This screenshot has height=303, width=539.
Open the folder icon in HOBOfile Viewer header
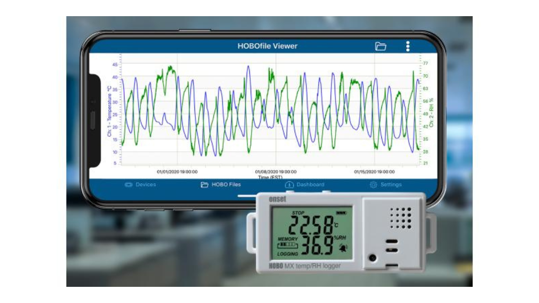381,46
